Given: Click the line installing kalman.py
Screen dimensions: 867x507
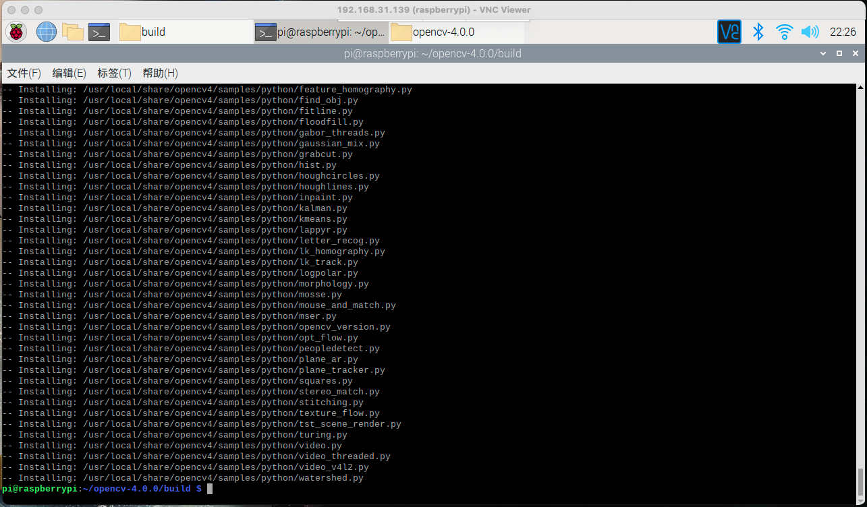Looking at the screenshot, I should [x=175, y=208].
